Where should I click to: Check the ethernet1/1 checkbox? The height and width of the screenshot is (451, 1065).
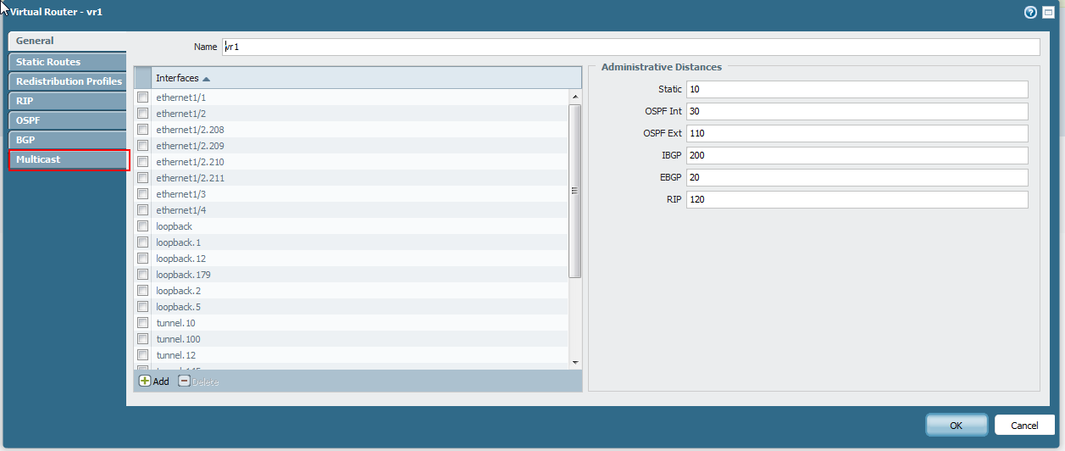pyautogui.click(x=142, y=97)
